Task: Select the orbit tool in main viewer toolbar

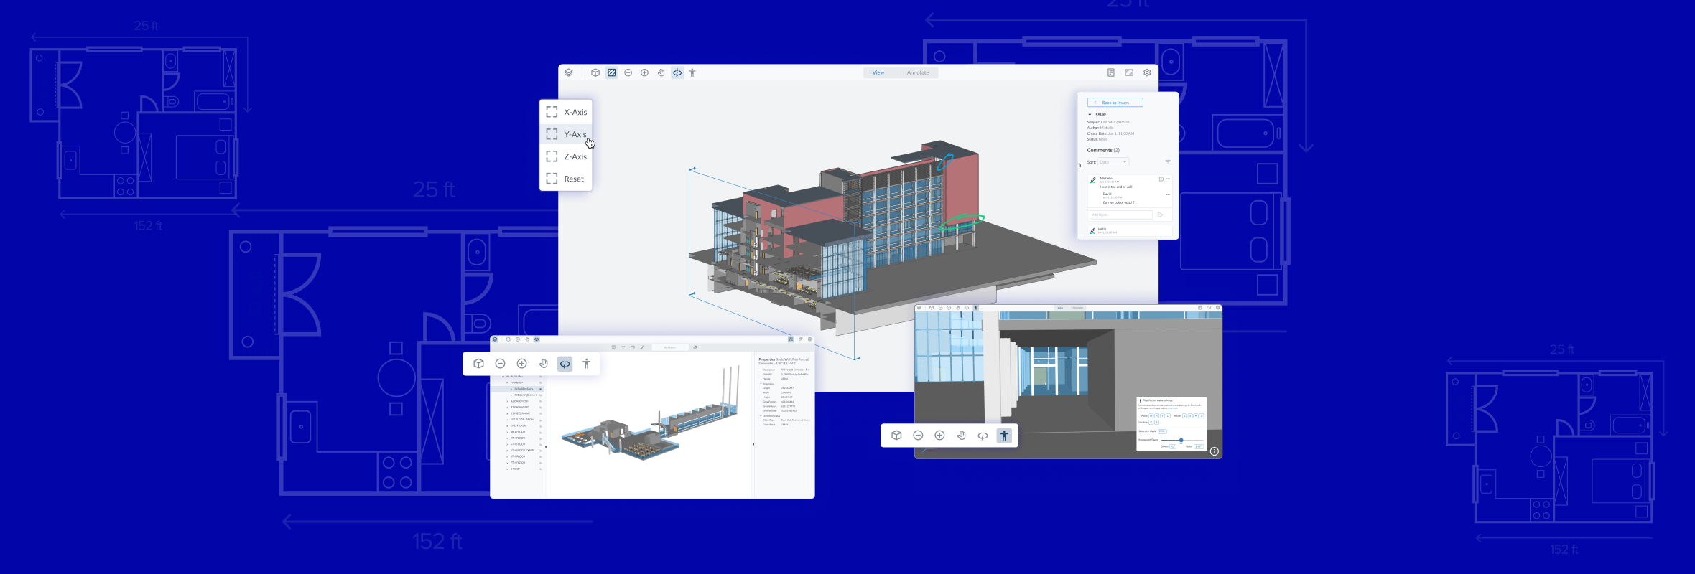Action: point(677,72)
